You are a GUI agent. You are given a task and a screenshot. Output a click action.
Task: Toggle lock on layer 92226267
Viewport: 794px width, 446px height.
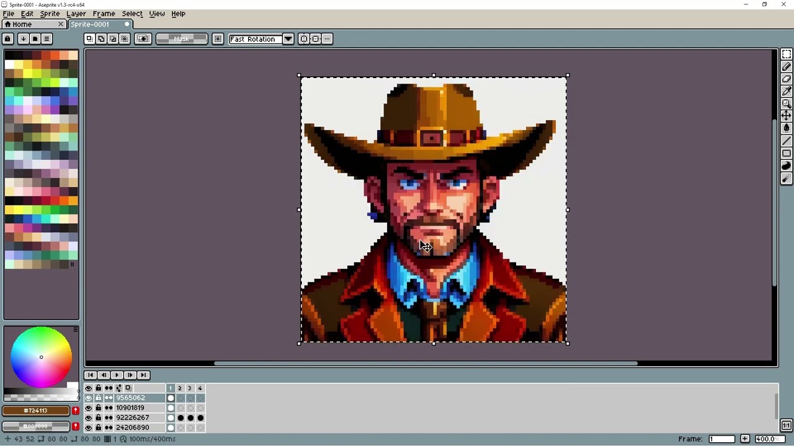[x=99, y=418]
